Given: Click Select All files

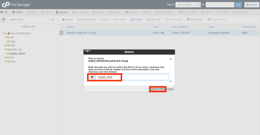Looking at the screenshot, I should 153,20.
